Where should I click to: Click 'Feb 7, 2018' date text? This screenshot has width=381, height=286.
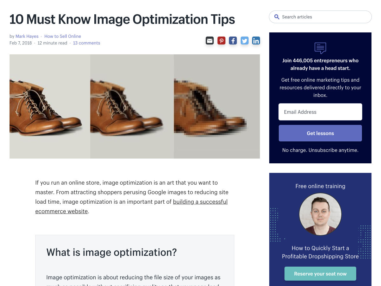21,43
